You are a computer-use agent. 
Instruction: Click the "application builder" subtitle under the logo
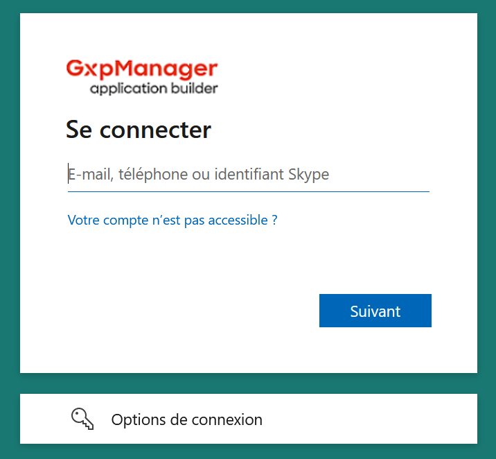(x=154, y=89)
